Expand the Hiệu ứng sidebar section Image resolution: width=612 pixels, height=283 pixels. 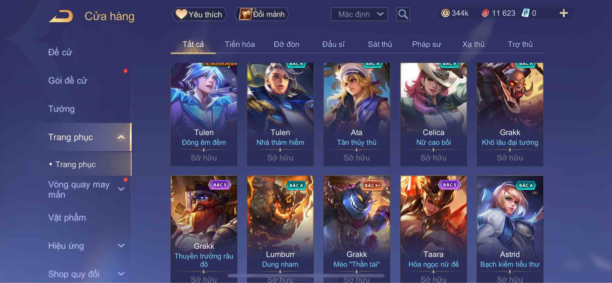121,246
